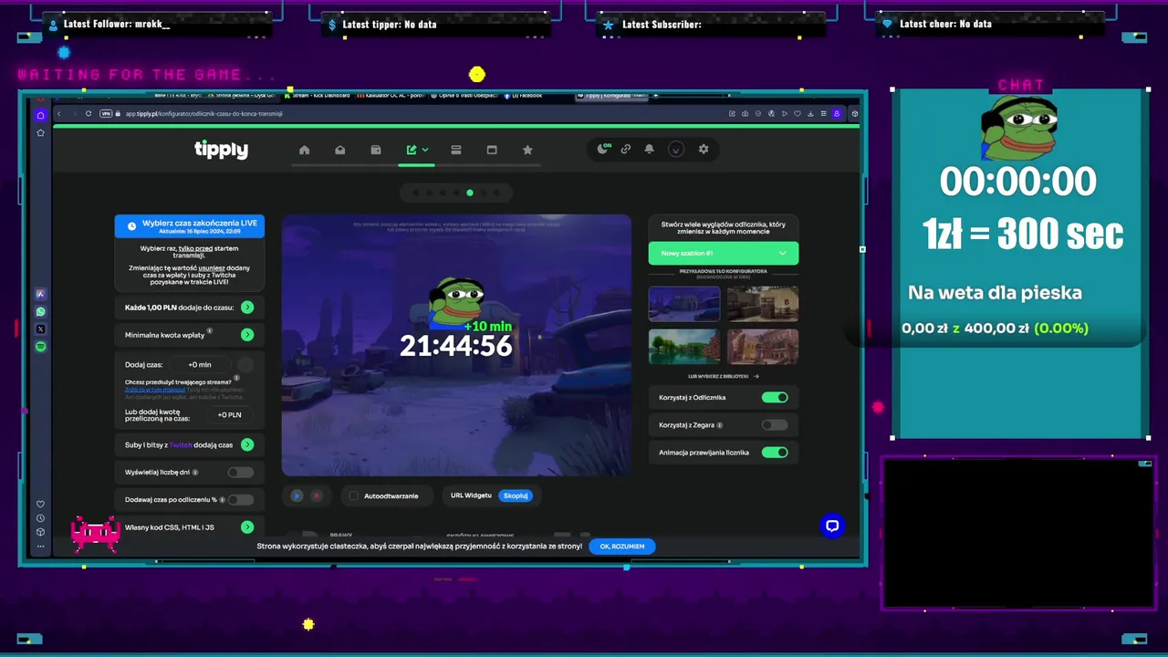Click the +0 PLN amount field
1168x657 pixels.
(229, 414)
